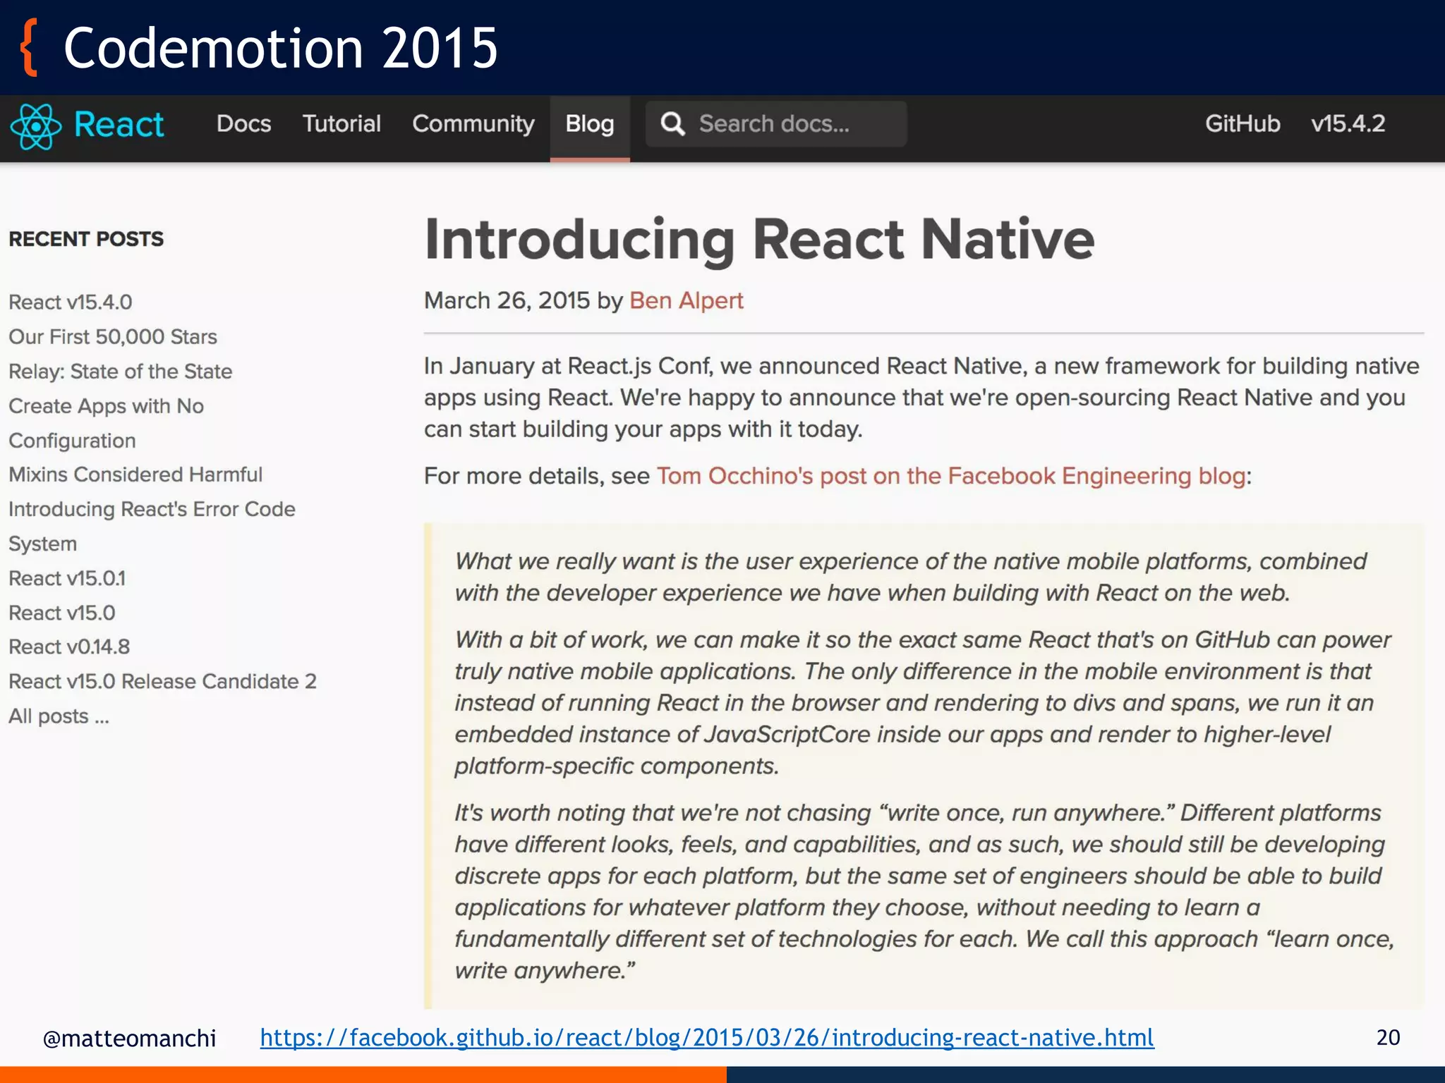The width and height of the screenshot is (1445, 1083).
Task: Click the Ben Alpert author link
Action: tap(687, 301)
